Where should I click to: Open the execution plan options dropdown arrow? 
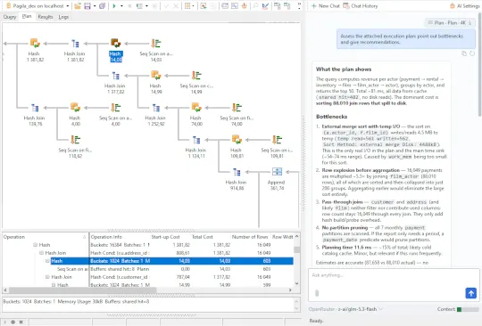tap(146, 6)
